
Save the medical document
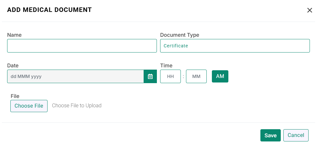point(270,135)
